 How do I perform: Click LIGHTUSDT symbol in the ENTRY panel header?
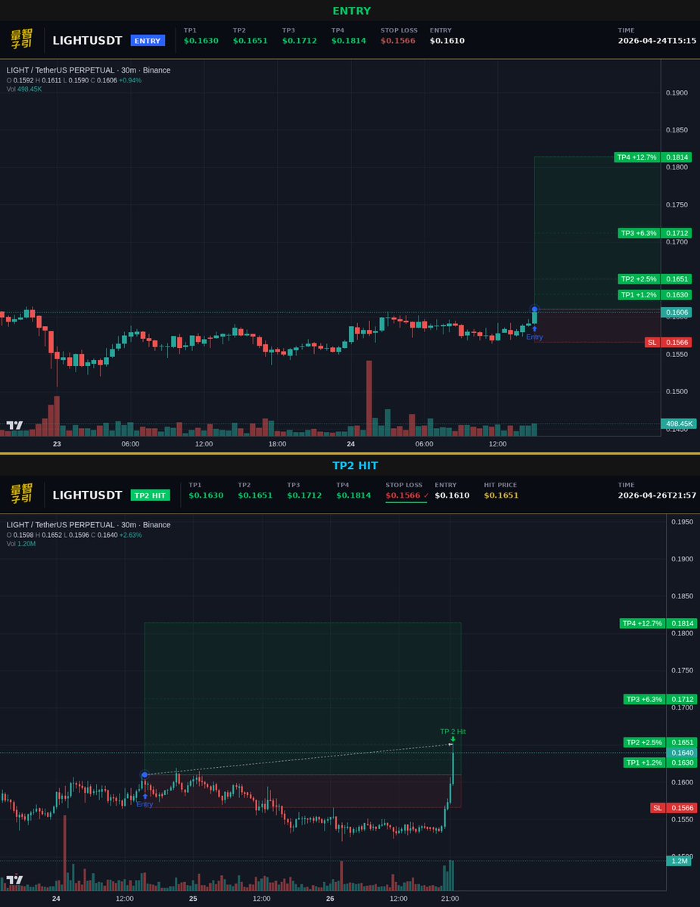click(x=87, y=41)
